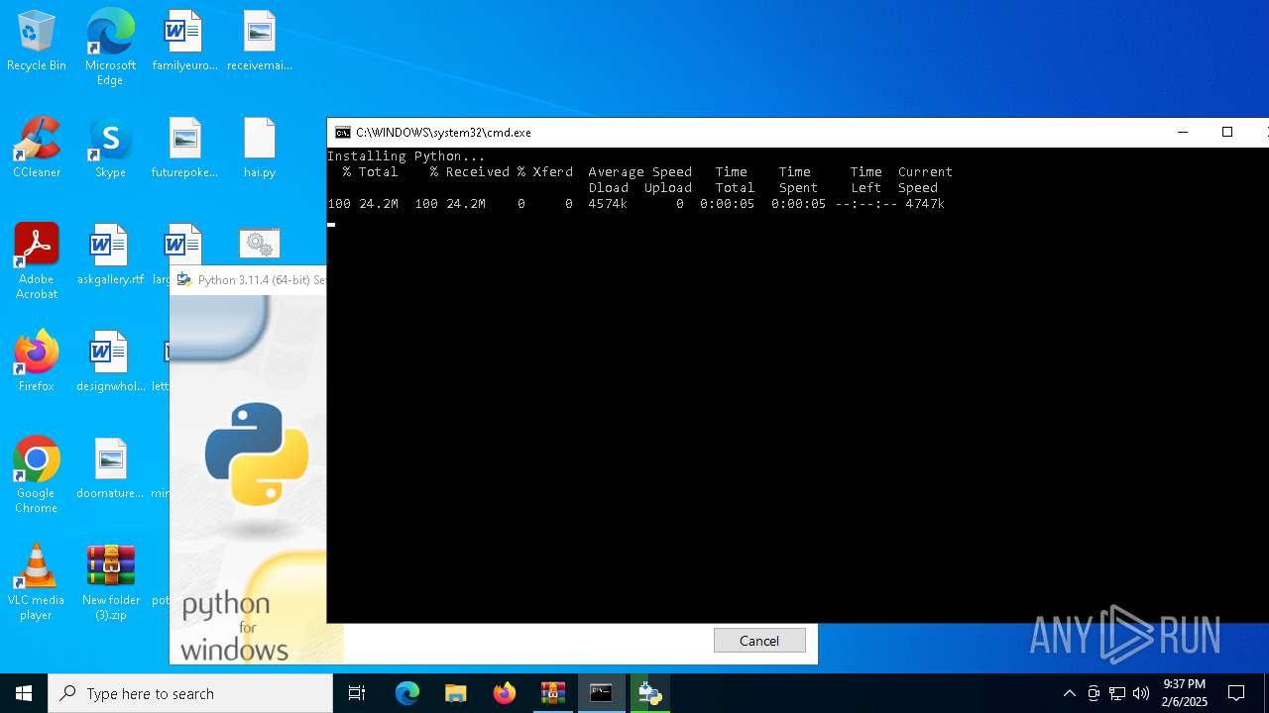Open the volume control tray icon

pyautogui.click(x=1141, y=693)
